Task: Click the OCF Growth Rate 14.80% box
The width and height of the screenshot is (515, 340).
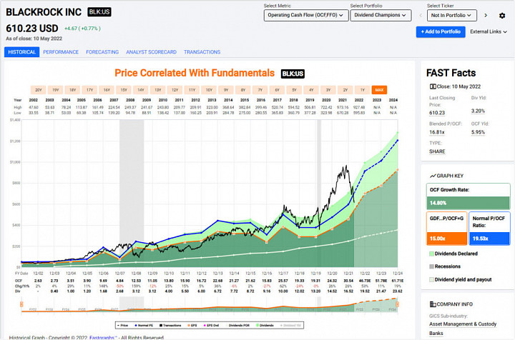Action: (x=468, y=196)
